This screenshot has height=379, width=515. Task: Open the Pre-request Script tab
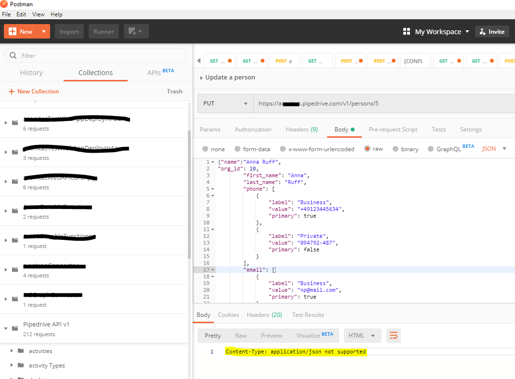point(393,130)
